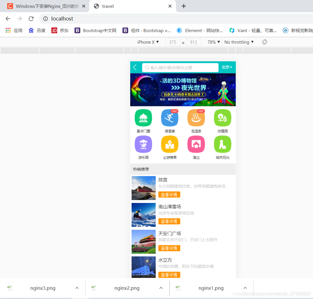
Task: Open the 动植园 category icon
Action: pos(223,118)
